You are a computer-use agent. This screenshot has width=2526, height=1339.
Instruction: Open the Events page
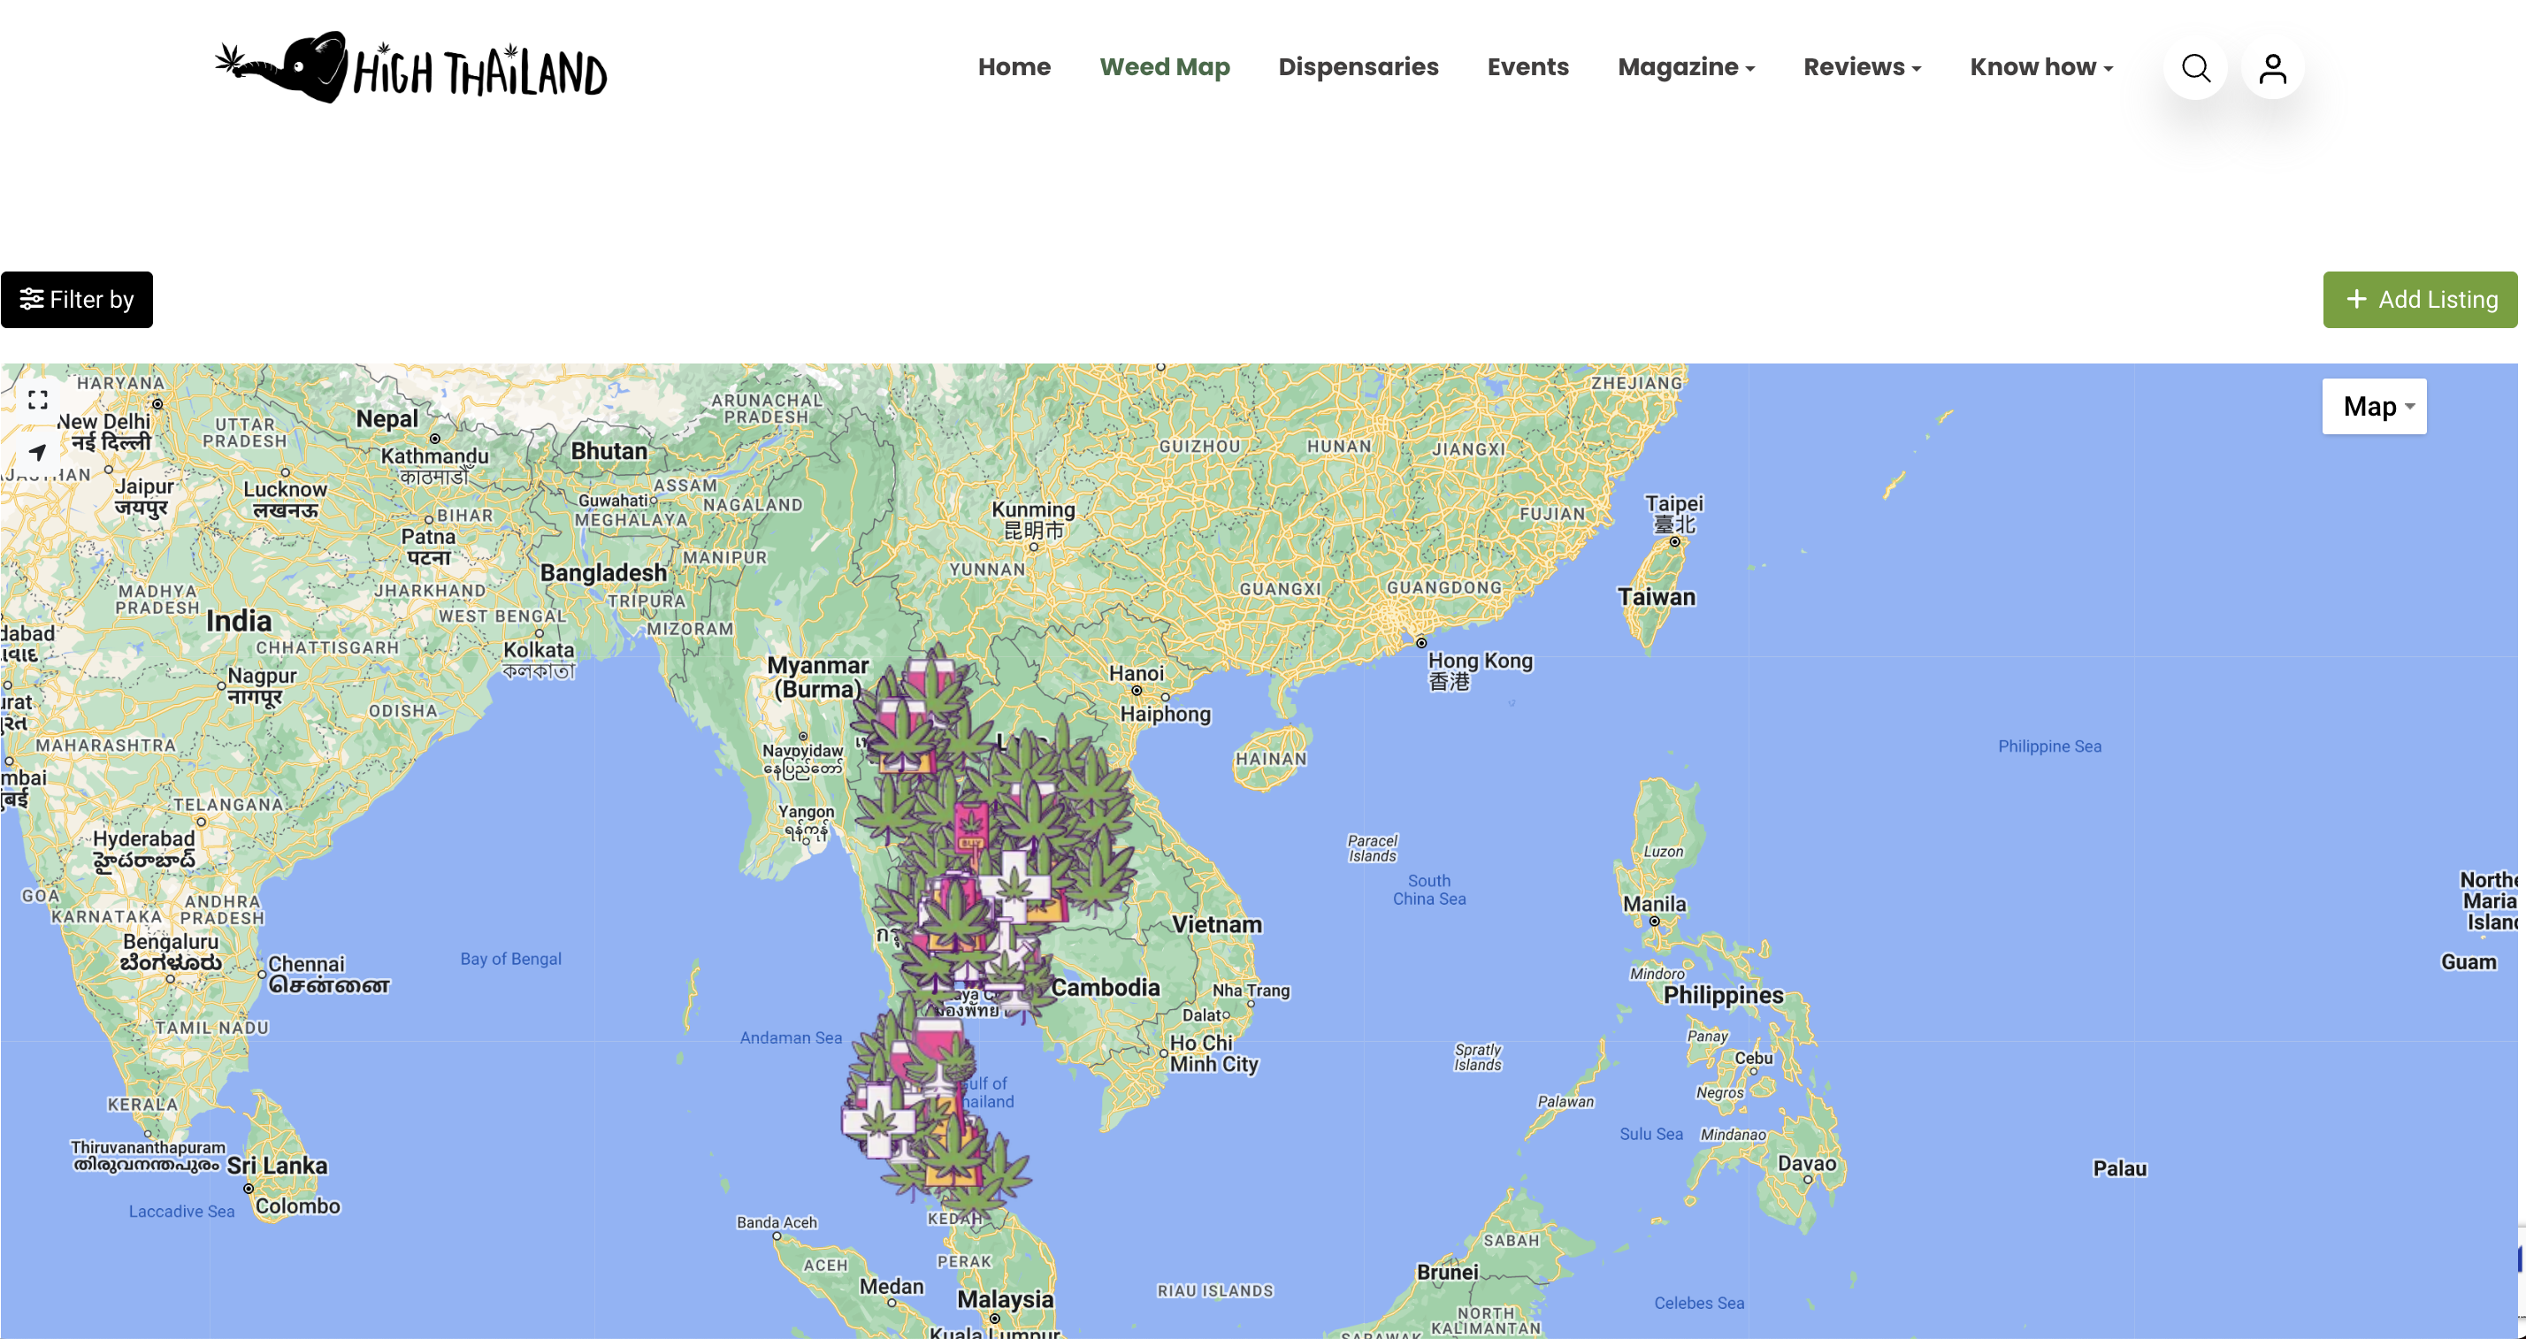[1527, 66]
